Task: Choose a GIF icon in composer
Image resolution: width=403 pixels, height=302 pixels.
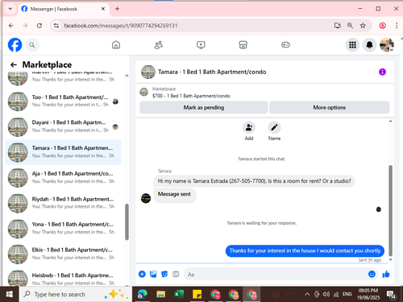Action: point(176,274)
